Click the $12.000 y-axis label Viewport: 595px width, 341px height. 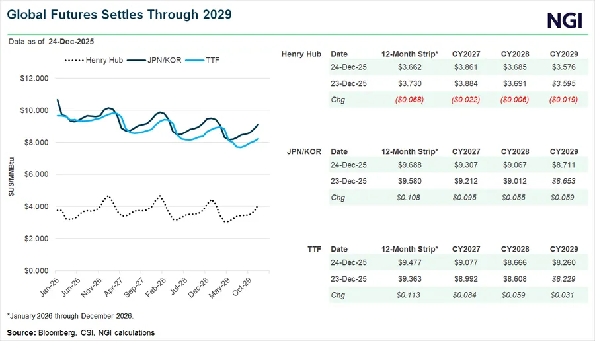(35, 78)
